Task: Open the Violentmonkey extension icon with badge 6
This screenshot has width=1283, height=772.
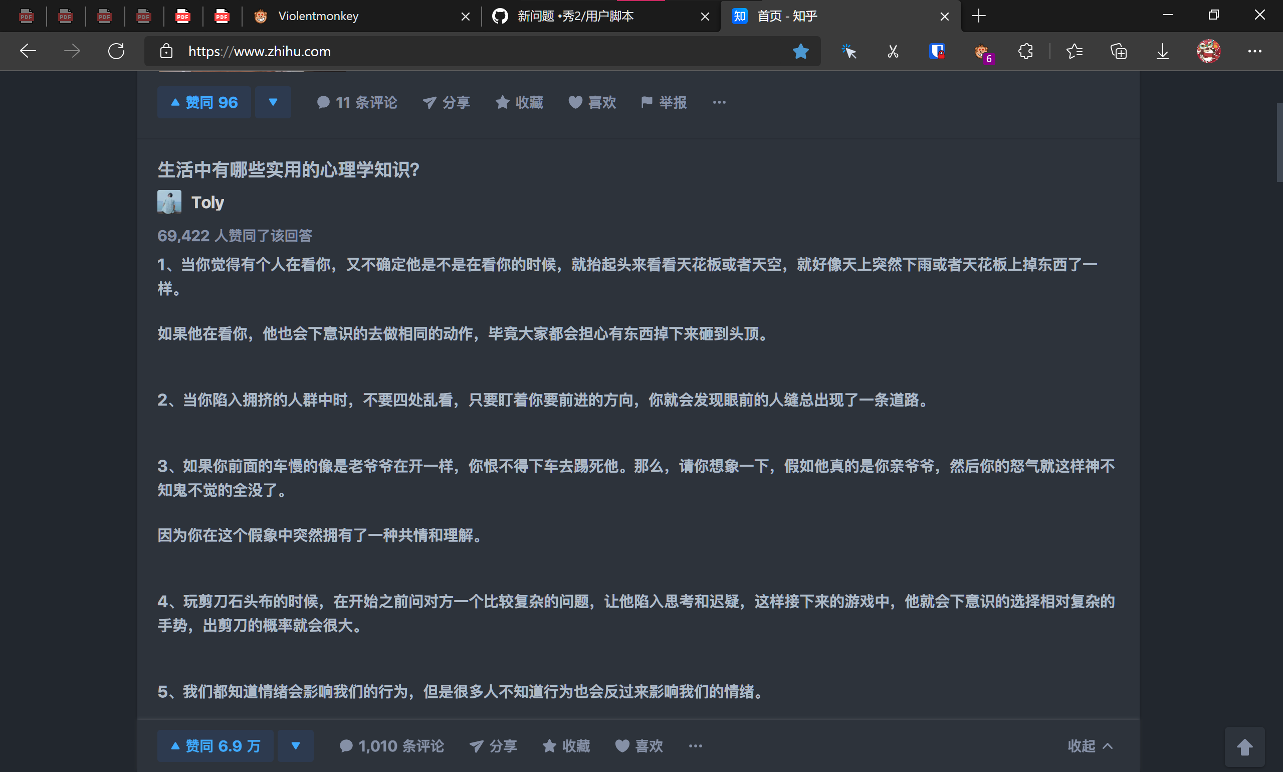Action: point(982,52)
